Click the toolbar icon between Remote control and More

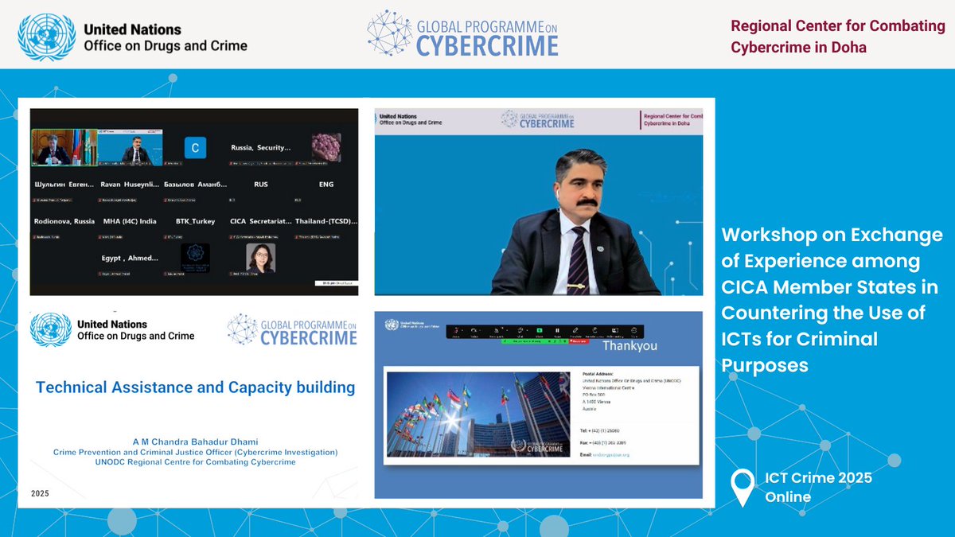tap(615, 330)
